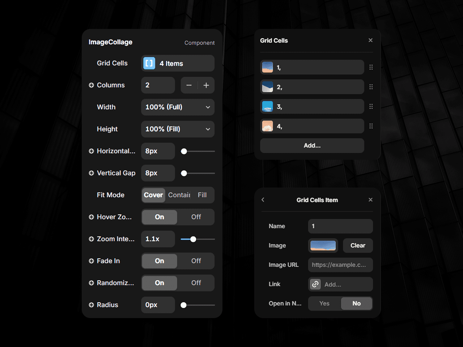The height and width of the screenshot is (347, 463).
Task: Turn Randomize On
Action: (160, 283)
